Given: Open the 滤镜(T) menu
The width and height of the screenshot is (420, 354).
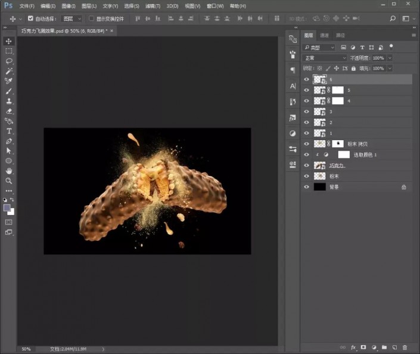Looking at the screenshot, I should [153, 6].
